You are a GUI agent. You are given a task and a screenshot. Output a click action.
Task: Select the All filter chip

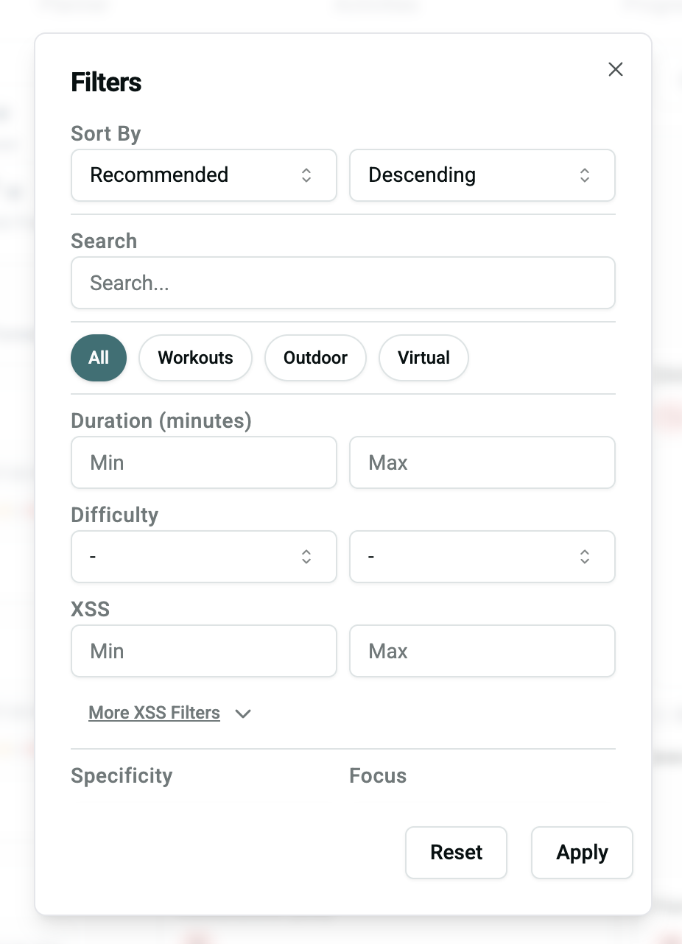coord(99,358)
